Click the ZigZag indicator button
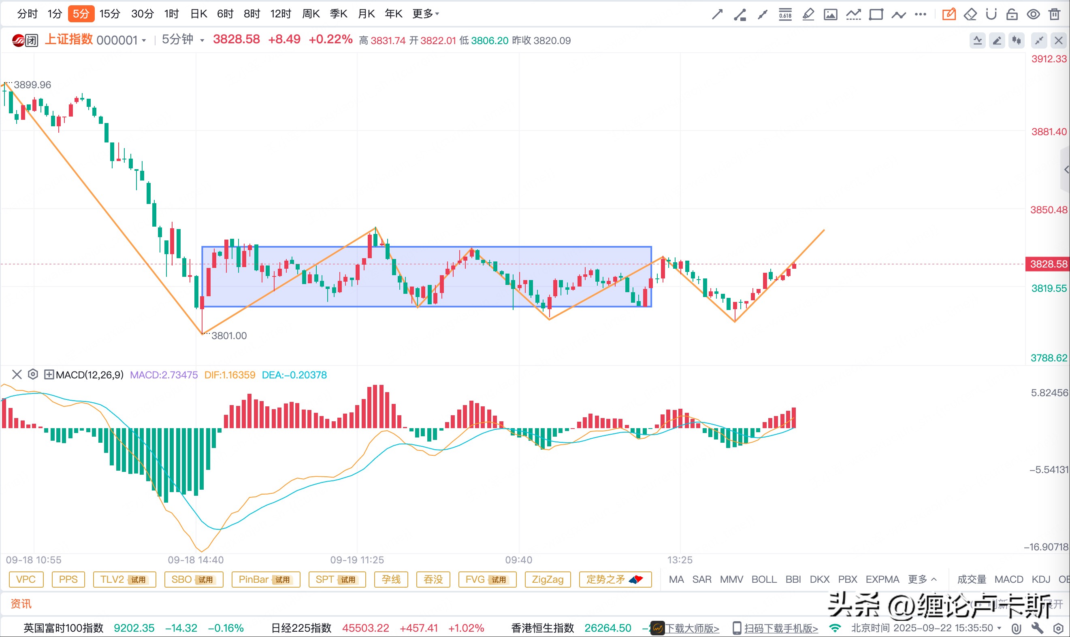 pos(547,579)
